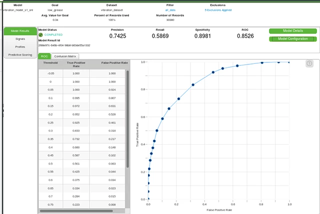Click false positive rate value 0.102
This screenshot has height=214, width=320.
click(112, 155)
